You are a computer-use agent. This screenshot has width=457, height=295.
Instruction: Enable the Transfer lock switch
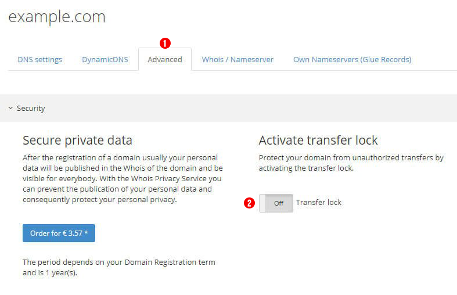276,203
